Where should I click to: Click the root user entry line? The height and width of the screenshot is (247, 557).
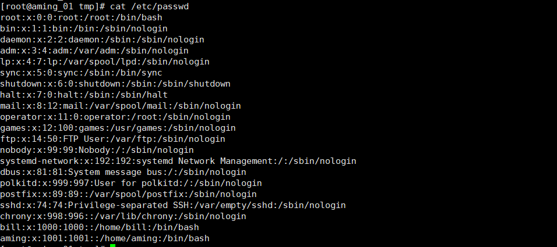82,17
